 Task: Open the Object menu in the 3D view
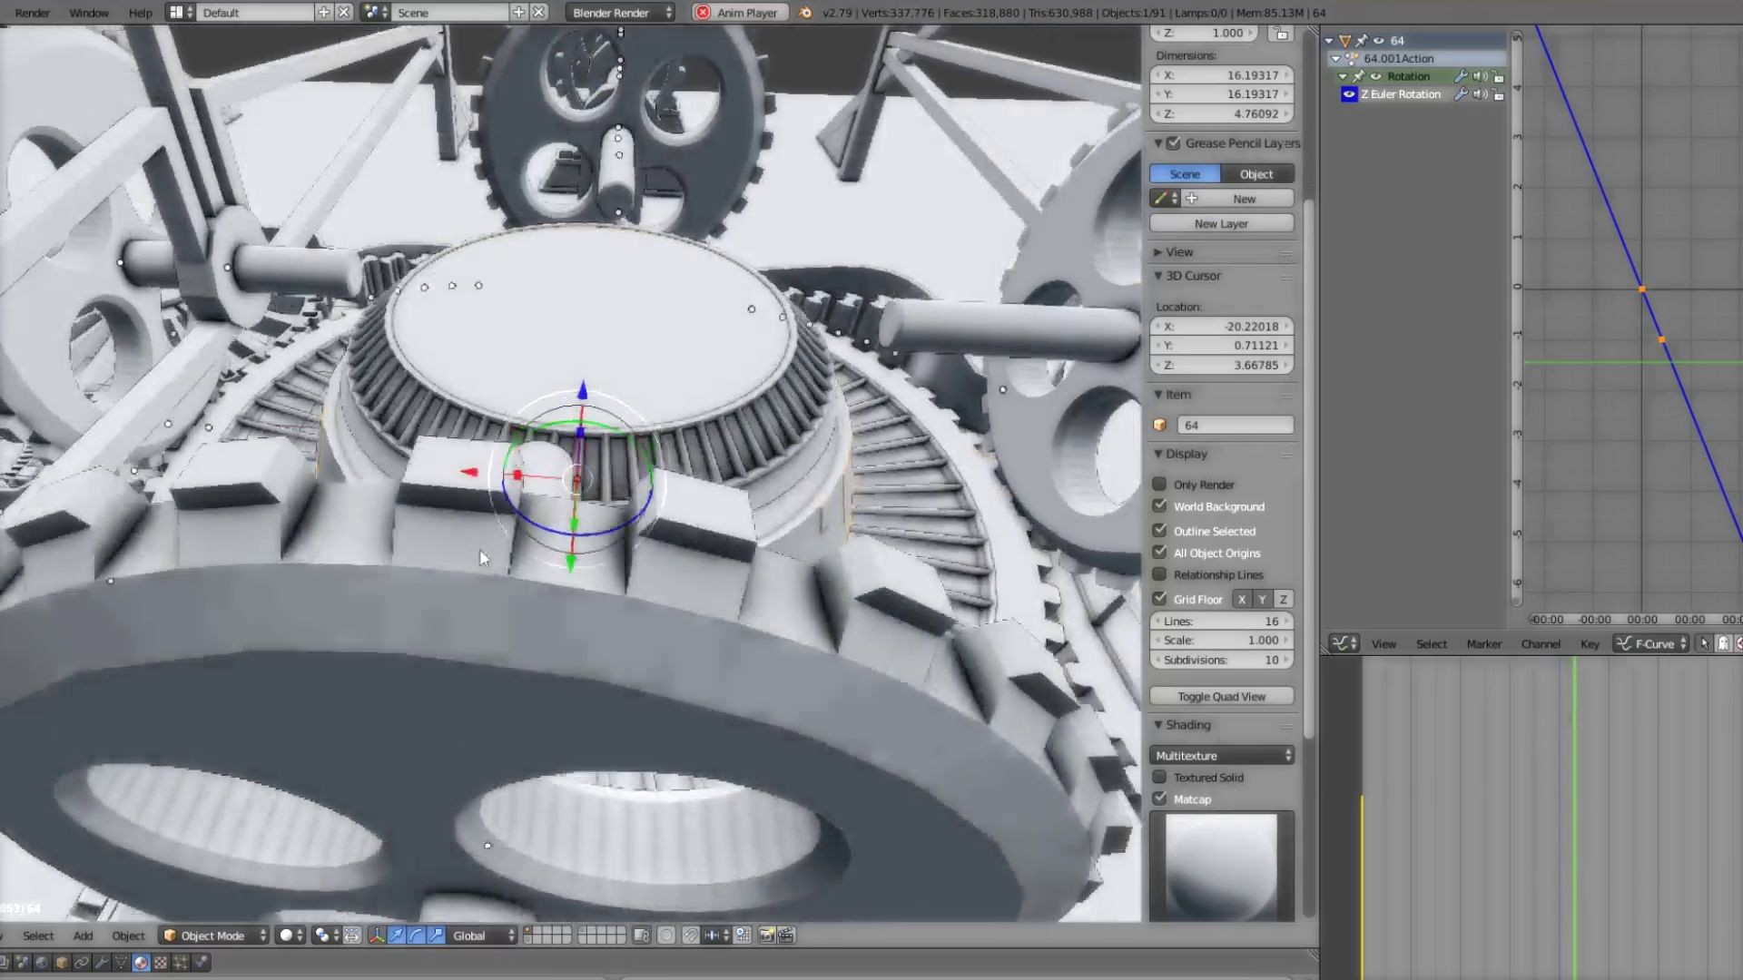pyautogui.click(x=128, y=935)
